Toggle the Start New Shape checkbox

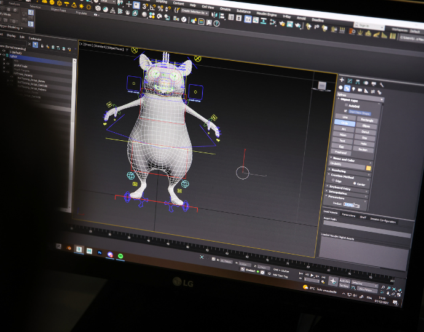(346, 111)
